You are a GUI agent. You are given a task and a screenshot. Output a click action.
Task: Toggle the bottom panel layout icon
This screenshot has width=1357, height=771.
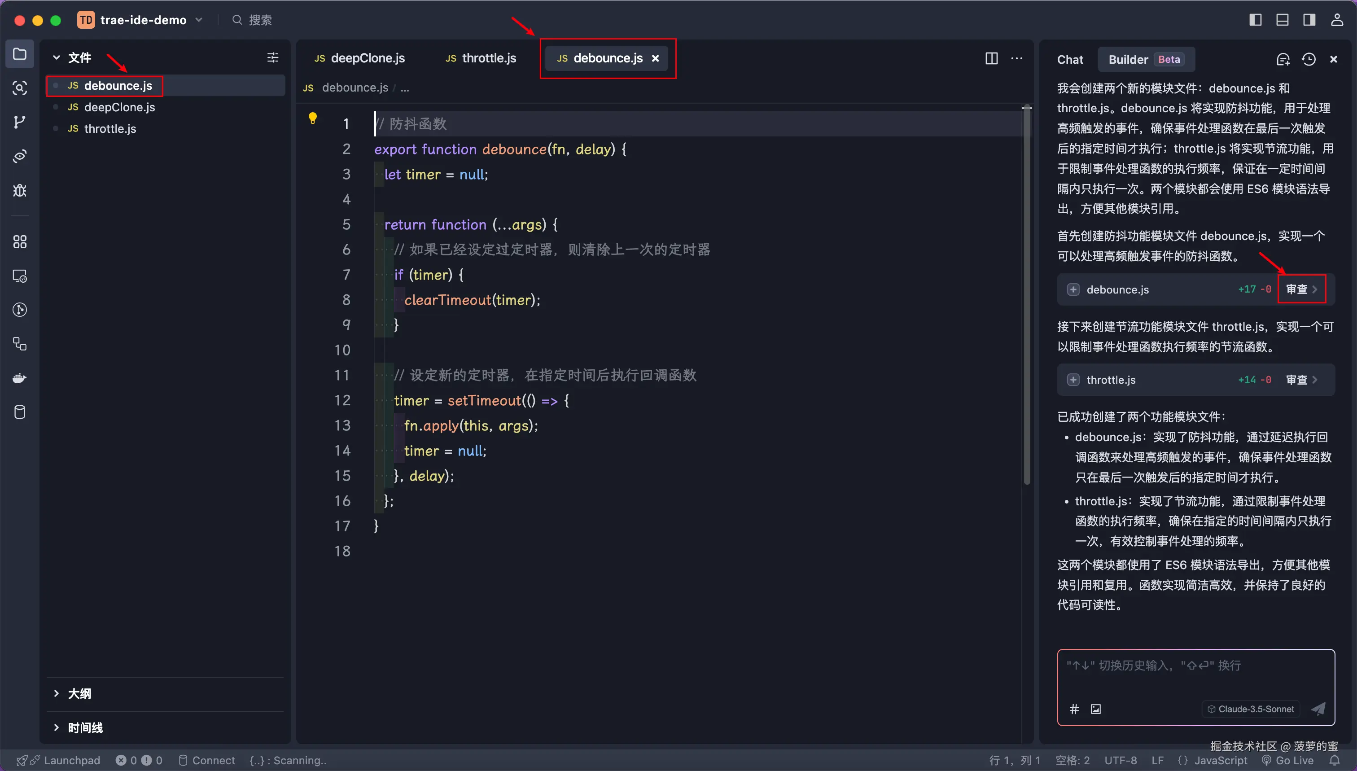[1283, 20]
